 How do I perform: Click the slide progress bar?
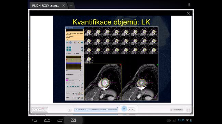[96, 110]
